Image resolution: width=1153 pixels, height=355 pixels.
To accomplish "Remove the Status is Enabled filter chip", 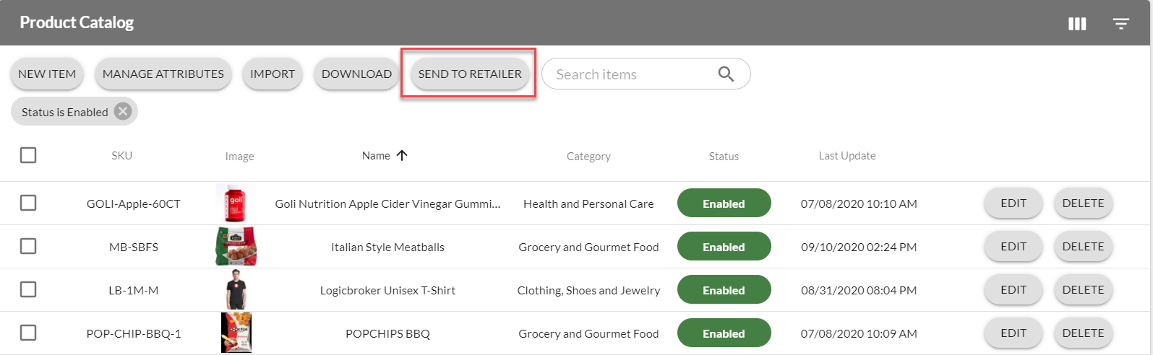I will pyautogui.click(x=123, y=111).
